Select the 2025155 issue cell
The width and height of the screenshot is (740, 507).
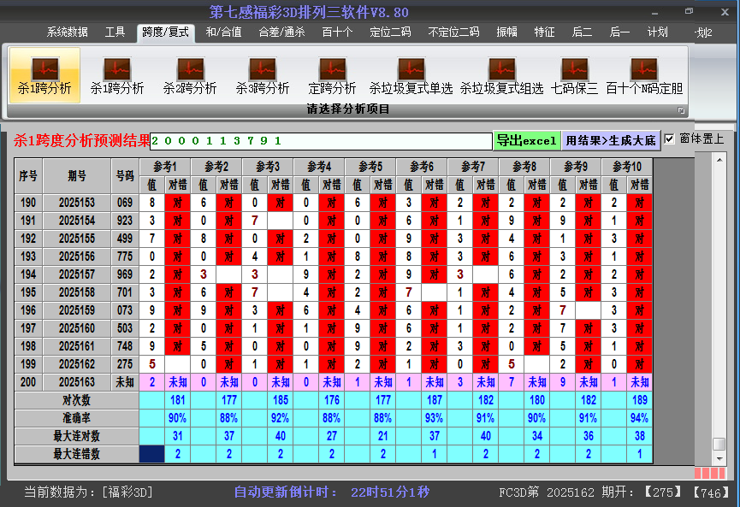pyautogui.click(x=77, y=239)
